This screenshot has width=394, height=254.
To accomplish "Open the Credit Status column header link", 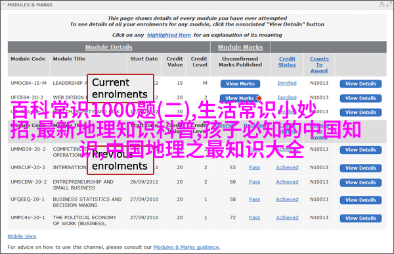I will pyautogui.click(x=287, y=62).
